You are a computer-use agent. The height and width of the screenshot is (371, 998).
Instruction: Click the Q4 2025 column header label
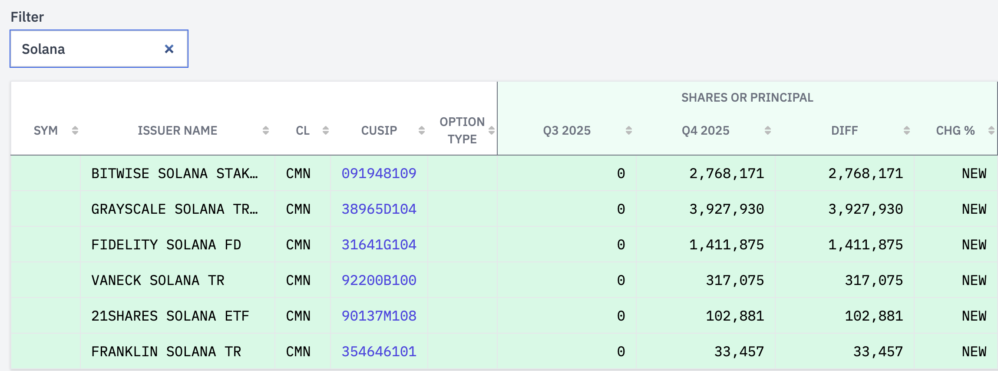point(705,130)
